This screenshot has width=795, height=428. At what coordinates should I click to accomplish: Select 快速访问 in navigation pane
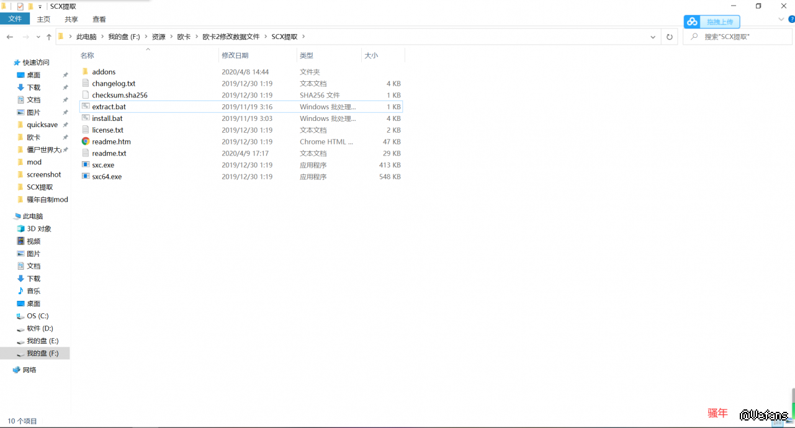(36, 63)
